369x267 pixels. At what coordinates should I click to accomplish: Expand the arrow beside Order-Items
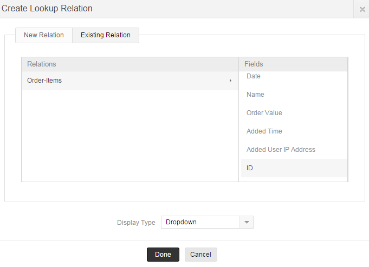(230, 81)
